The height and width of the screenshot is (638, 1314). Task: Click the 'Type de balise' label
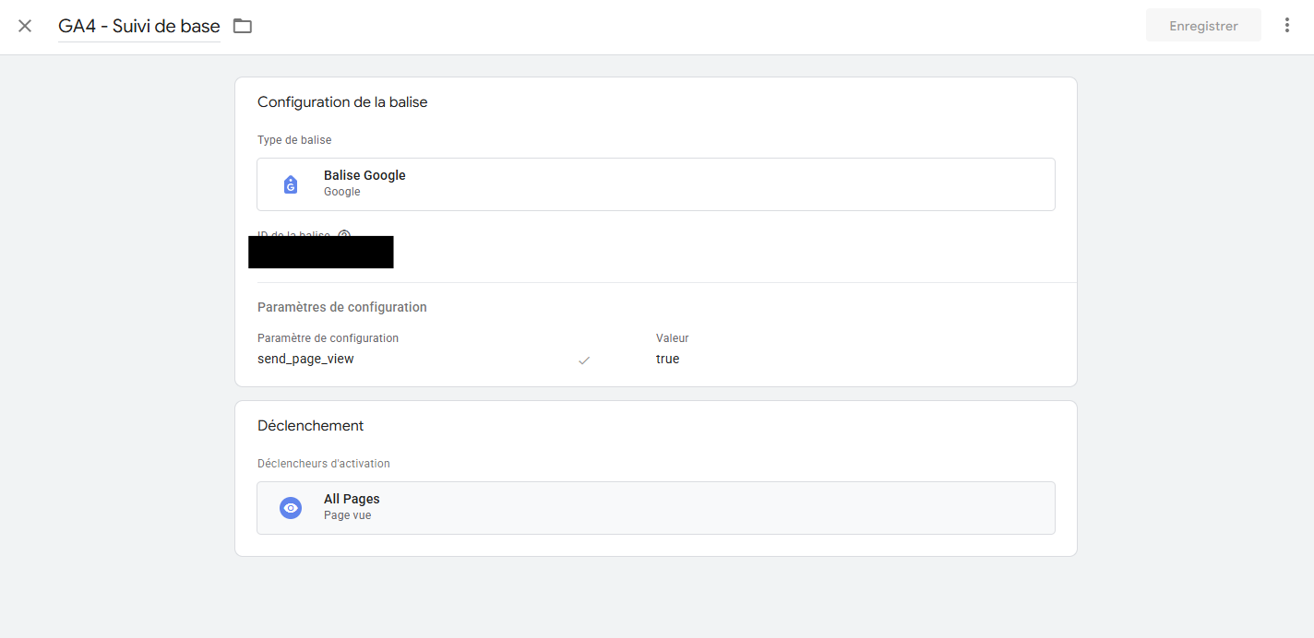point(294,140)
